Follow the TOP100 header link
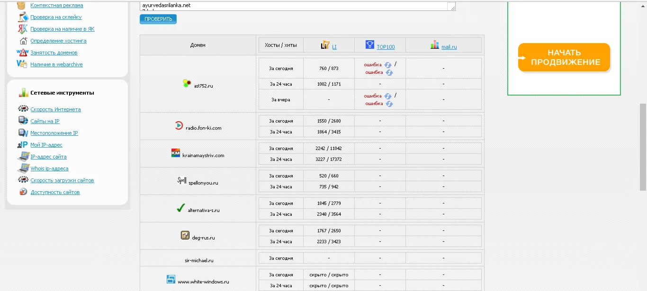This screenshot has height=291, width=647. click(x=386, y=47)
